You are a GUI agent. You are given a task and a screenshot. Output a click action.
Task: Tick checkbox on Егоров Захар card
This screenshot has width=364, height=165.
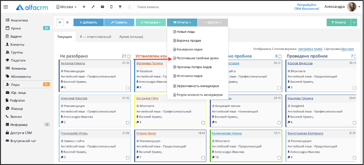[x=203, y=158]
